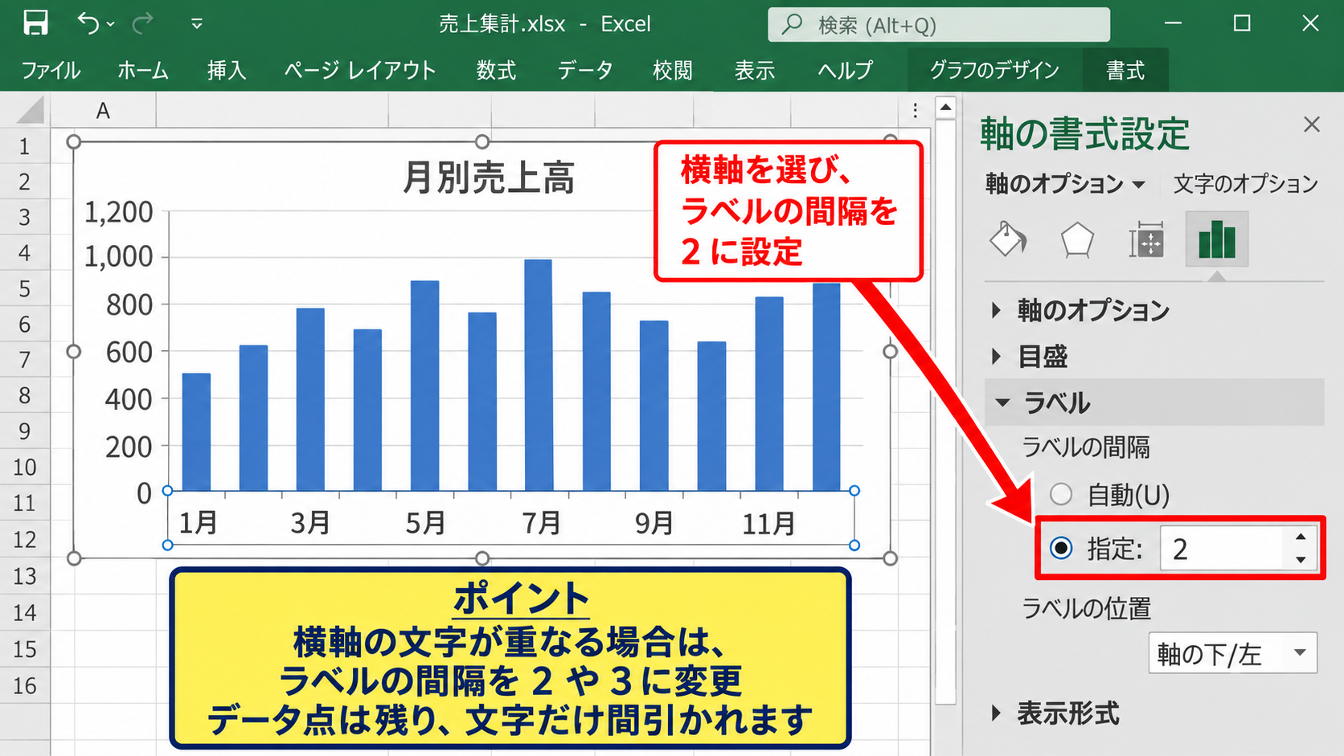Click the 1,200 vertical axis value

pos(118,212)
